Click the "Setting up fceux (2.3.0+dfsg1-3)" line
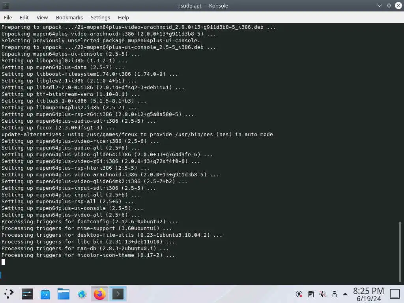Viewport: 404px width, 303px height. (x=58, y=127)
